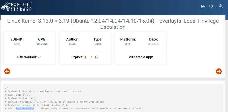Viewport: 228px width, 112px height.
Task: Open the CVE 2015-1328 link
Action: click(42, 44)
